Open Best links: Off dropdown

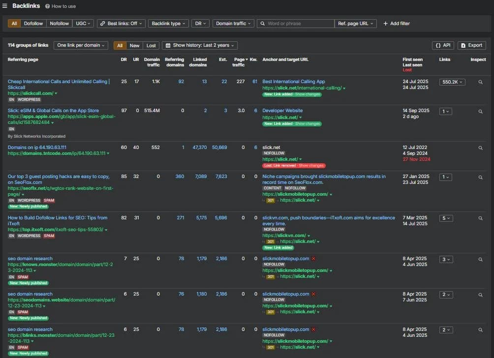click(x=122, y=24)
